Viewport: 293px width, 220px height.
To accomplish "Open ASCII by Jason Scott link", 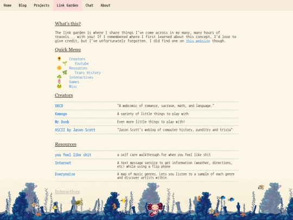I will click(x=75, y=130).
